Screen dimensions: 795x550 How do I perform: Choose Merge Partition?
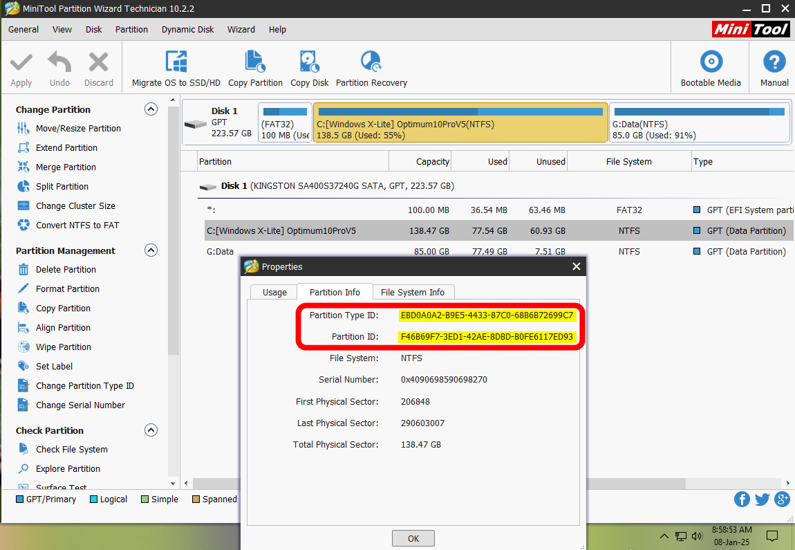(x=66, y=167)
